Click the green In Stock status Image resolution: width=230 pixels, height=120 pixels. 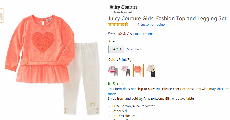point(116,84)
